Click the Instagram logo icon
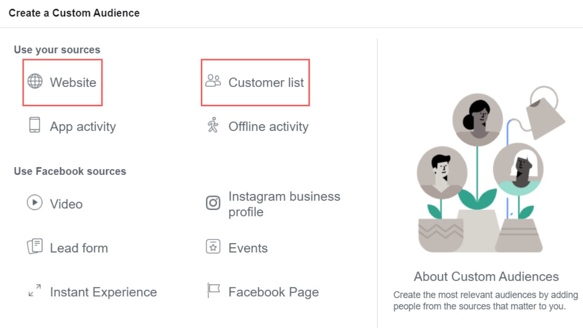 click(x=213, y=203)
